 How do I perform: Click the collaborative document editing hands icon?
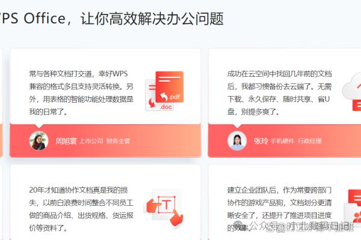(x=164, y=208)
